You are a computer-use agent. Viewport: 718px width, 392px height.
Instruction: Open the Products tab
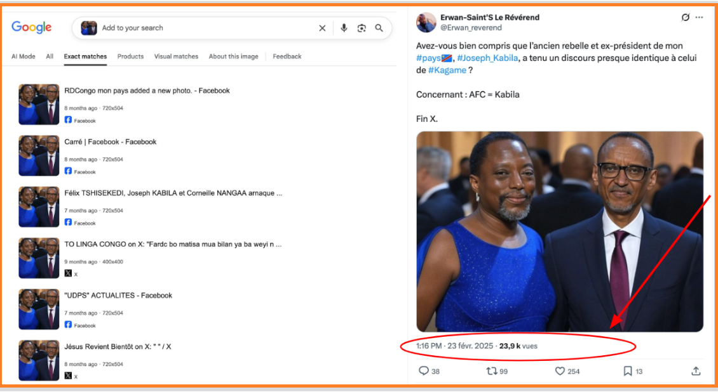pyautogui.click(x=130, y=56)
